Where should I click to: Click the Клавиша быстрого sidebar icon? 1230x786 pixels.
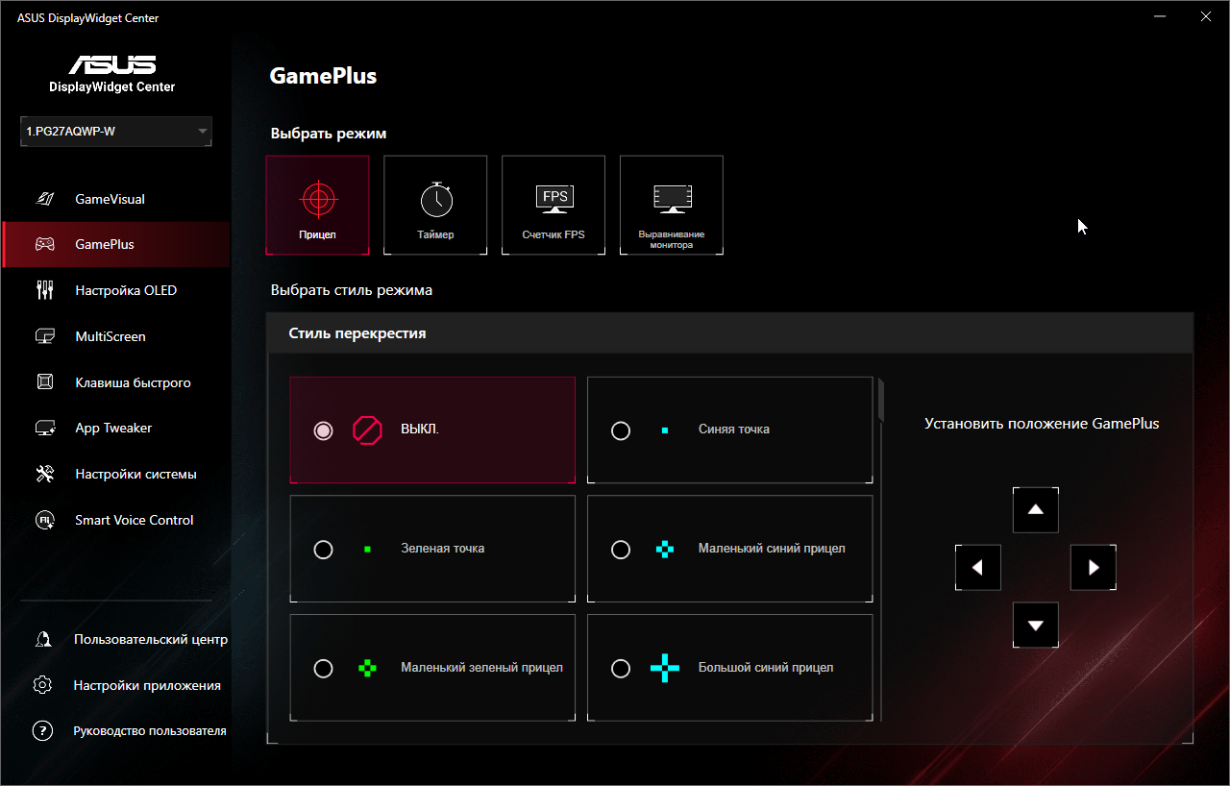(x=44, y=382)
